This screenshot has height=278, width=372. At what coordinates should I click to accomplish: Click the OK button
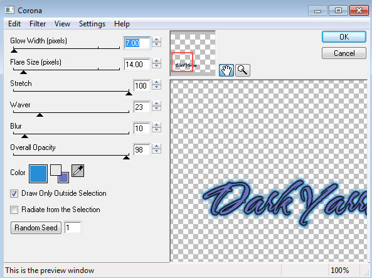click(344, 37)
